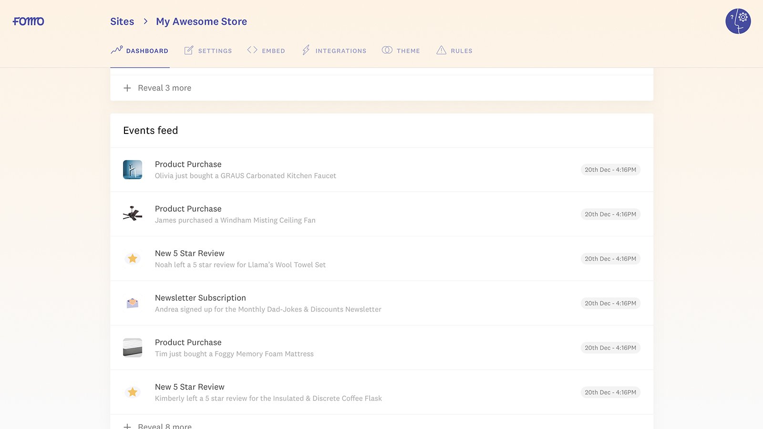Select the Dashboard line-chart icon

pos(117,50)
